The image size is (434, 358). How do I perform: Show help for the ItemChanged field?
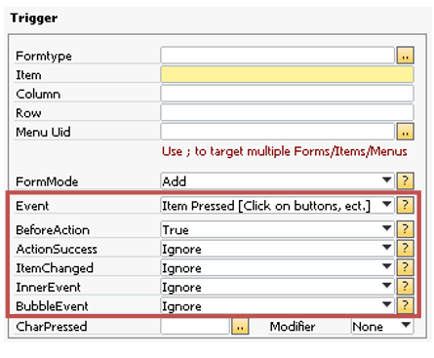click(405, 267)
